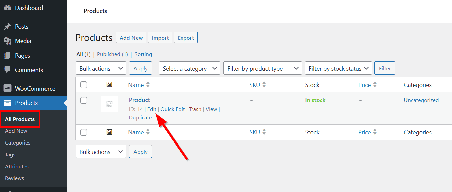Click the image column icon in table header

point(109,85)
